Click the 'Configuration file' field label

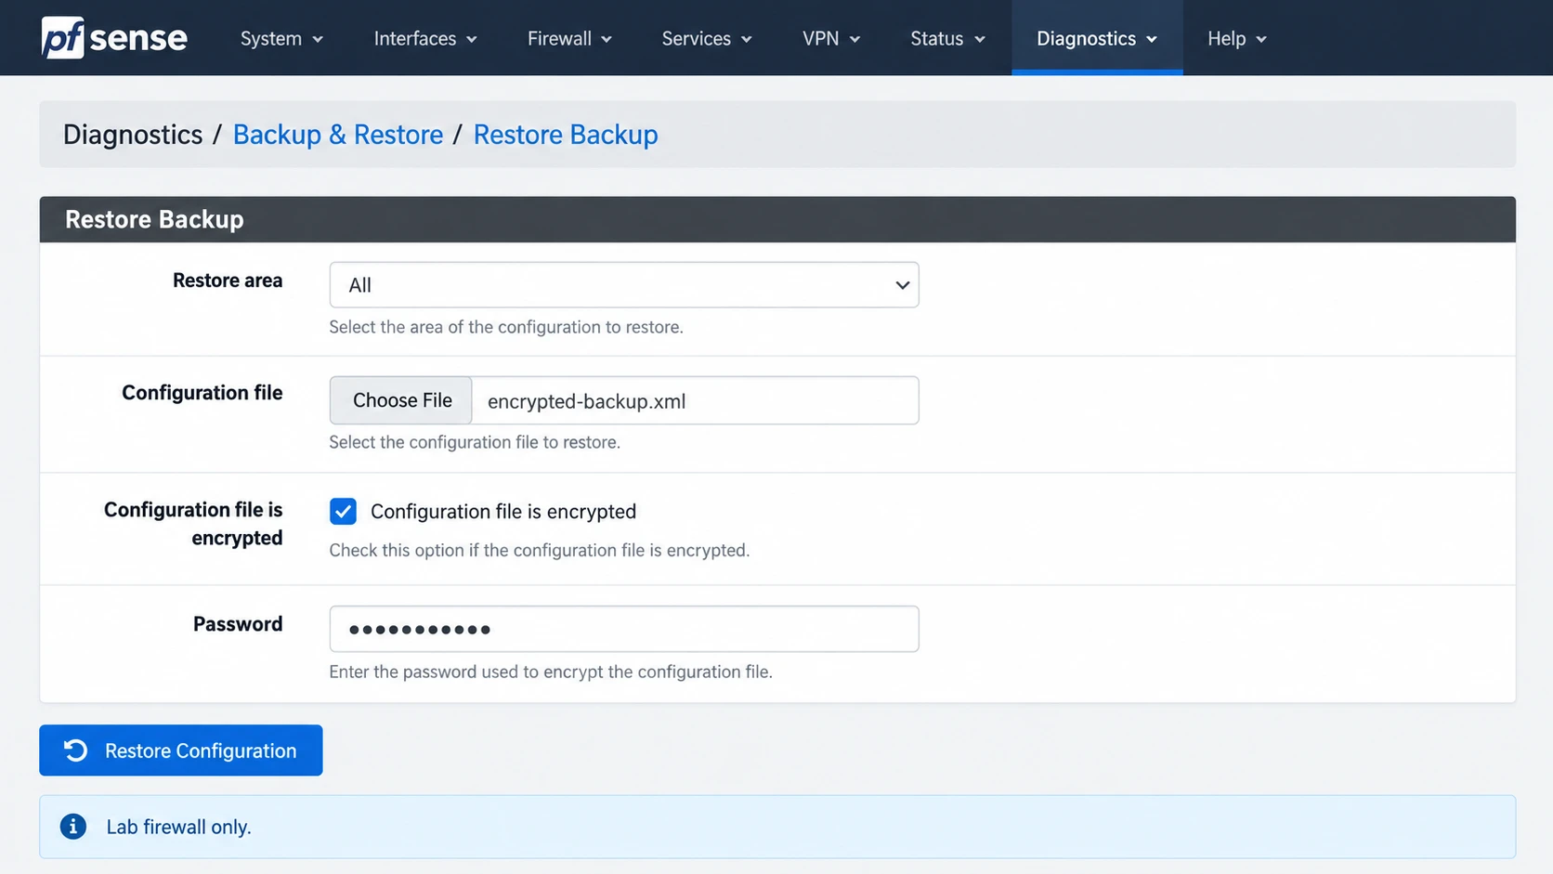click(202, 393)
